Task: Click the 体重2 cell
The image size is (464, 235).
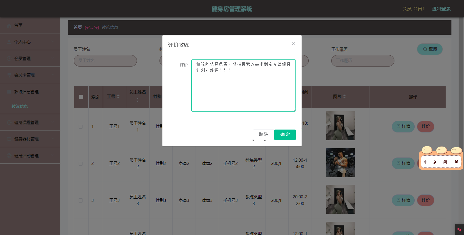Action: [x=207, y=163]
